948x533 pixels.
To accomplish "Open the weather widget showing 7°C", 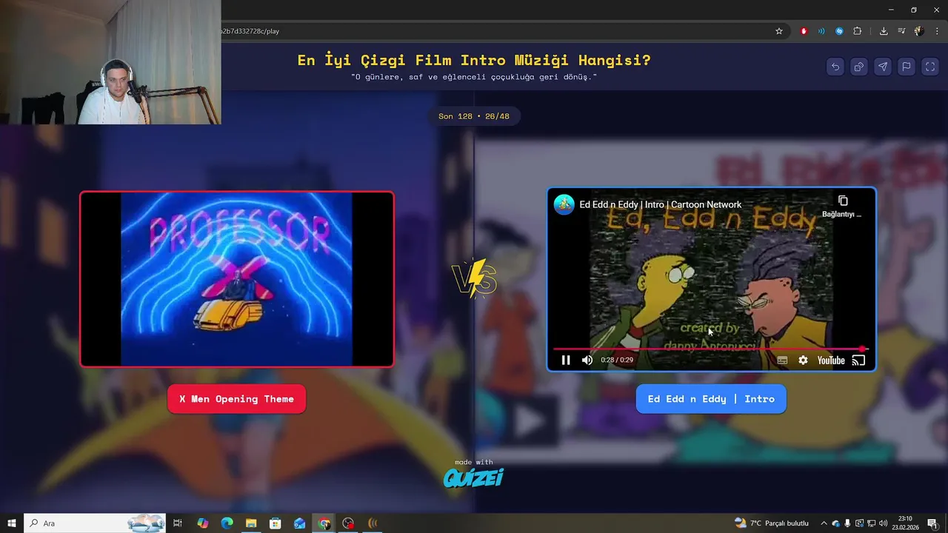I will (772, 523).
